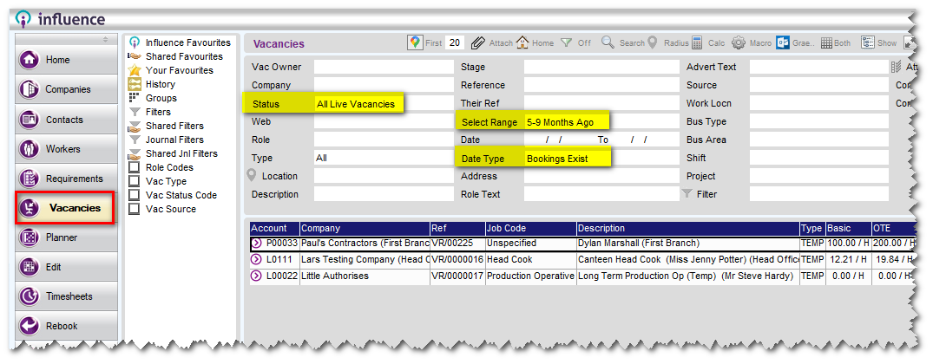The image size is (933, 364).
Task: Open the Planner section
Action: pyautogui.click(x=66, y=237)
